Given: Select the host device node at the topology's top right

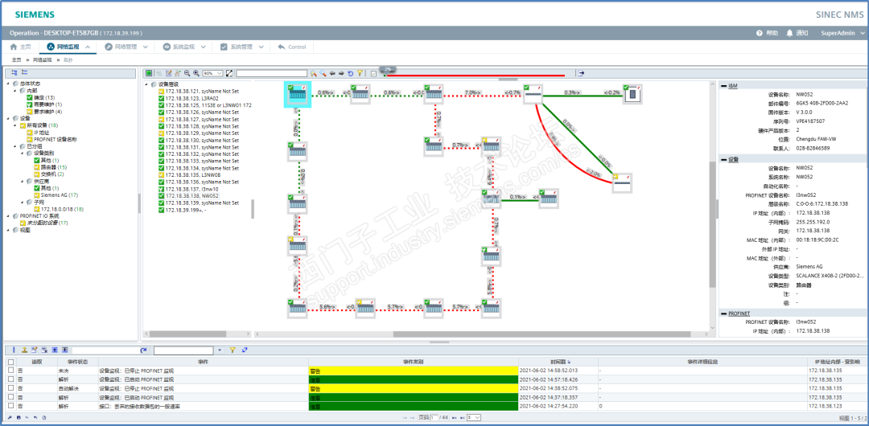Looking at the screenshot, I should [x=632, y=94].
